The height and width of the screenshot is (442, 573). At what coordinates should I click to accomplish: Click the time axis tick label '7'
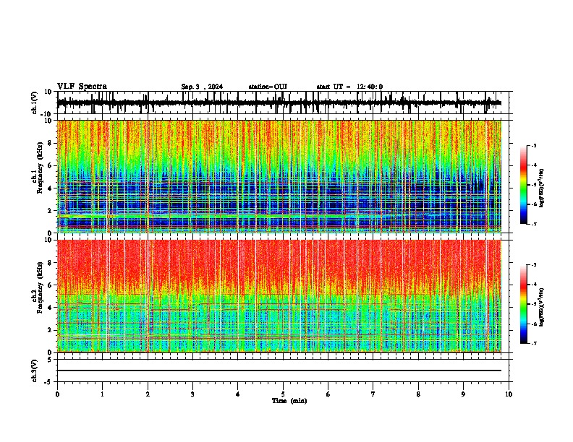tap(373, 394)
